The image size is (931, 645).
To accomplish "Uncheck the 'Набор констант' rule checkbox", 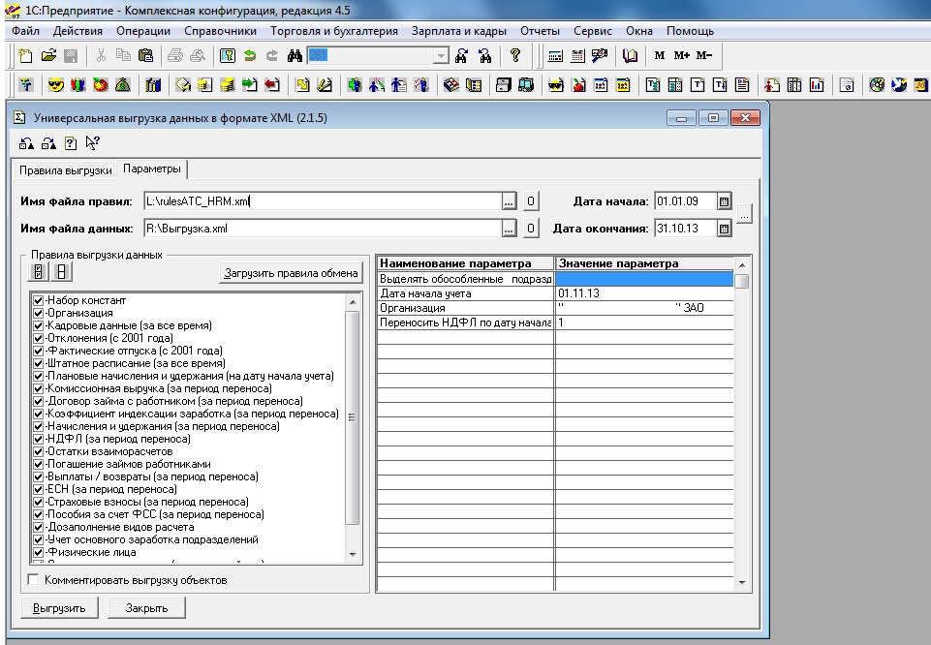I will [39, 301].
